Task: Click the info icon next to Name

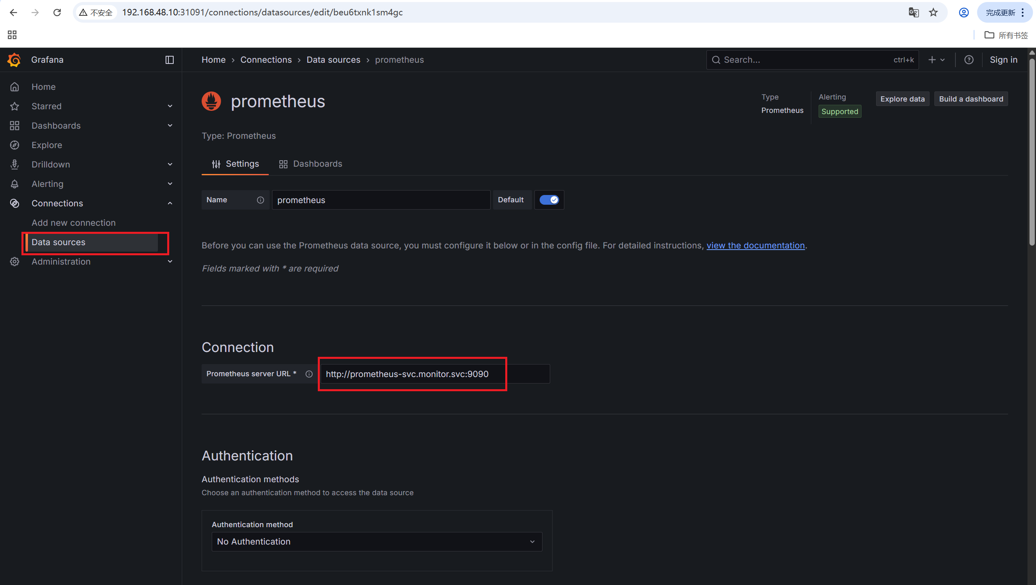Action: 260,200
